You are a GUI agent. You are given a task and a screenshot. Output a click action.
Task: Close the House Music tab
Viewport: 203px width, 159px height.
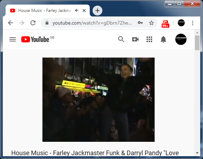pos(84,11)
